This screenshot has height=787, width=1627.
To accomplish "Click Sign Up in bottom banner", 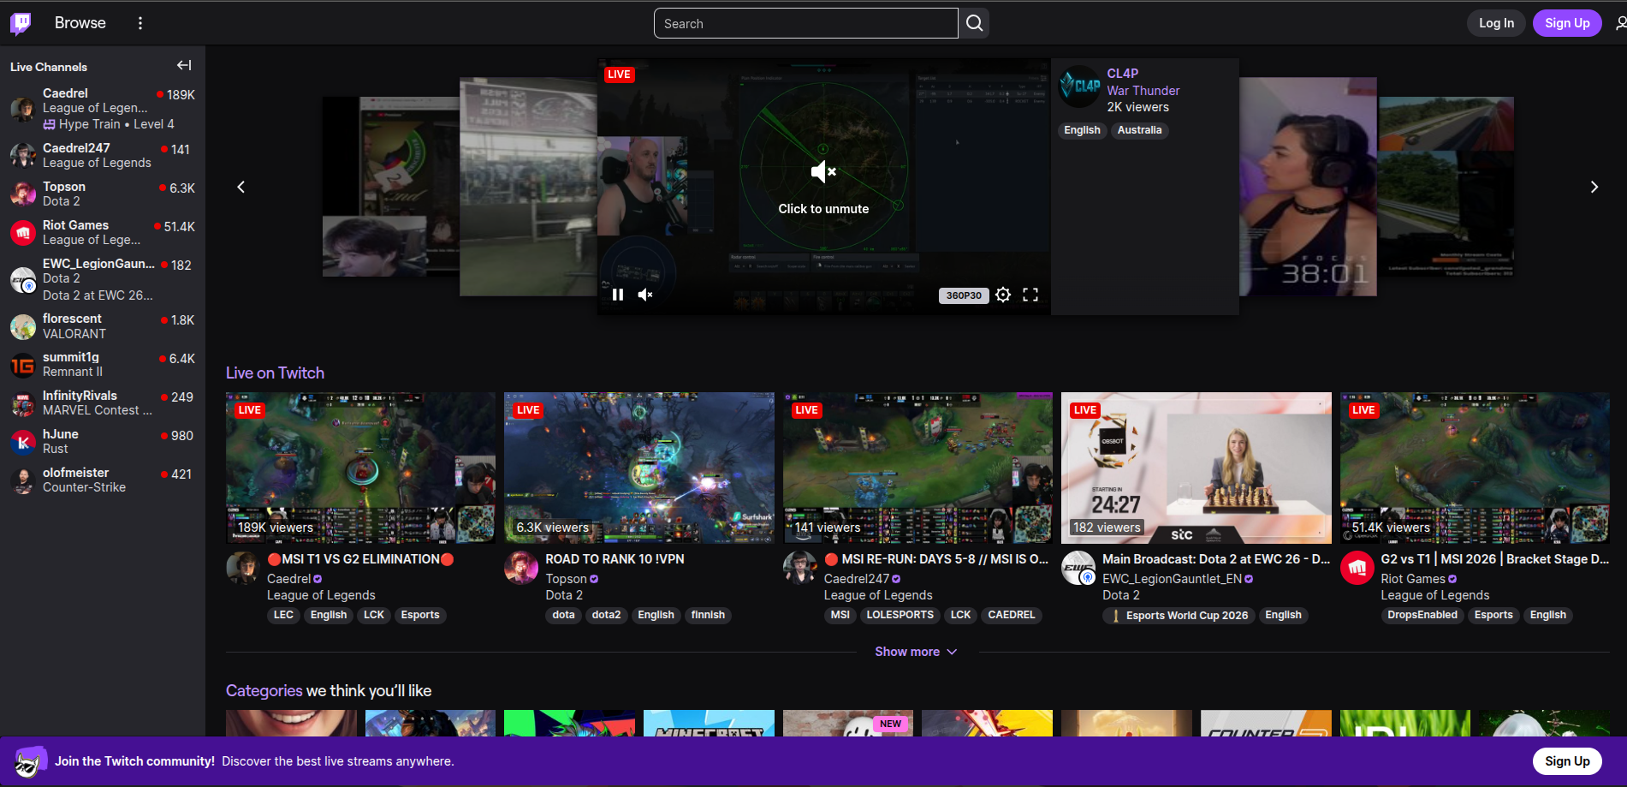I will [x=1567, y=761].
